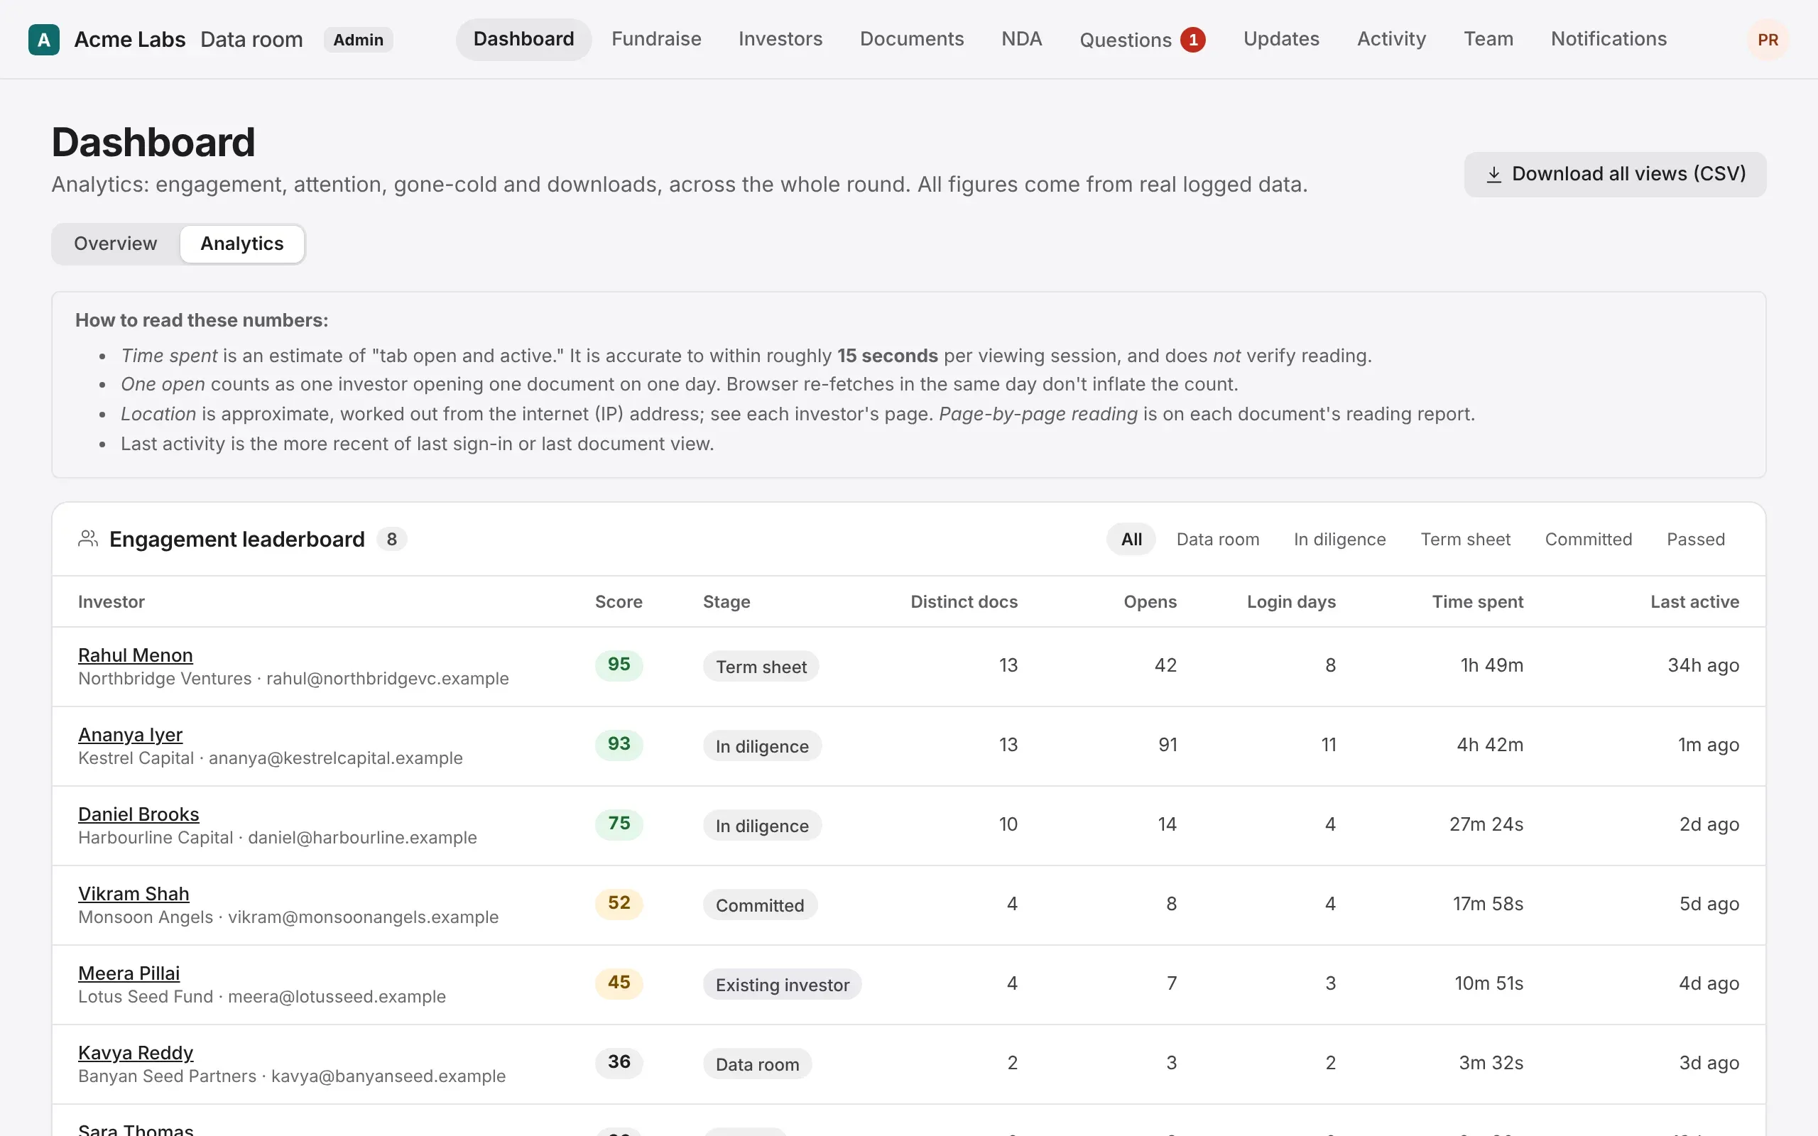This screenshot has height=1136, width=1818.
Task: Click the Existing investor stage pill
Action: (782, 985)
